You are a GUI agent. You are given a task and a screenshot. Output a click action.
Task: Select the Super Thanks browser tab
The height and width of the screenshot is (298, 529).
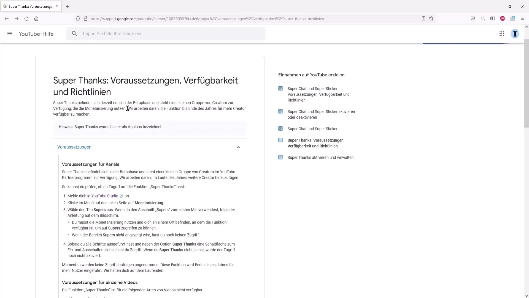[31, 6]
